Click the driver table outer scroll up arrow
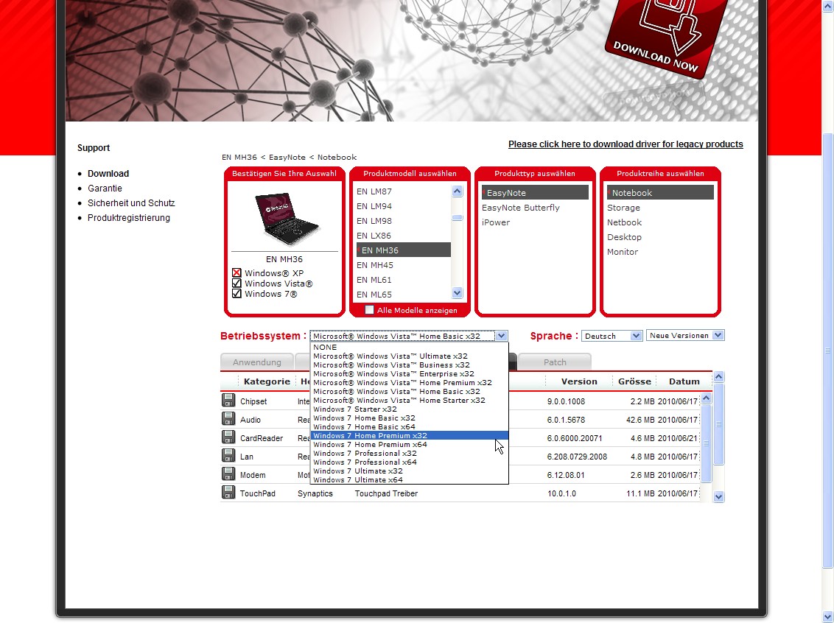This screenshot has width=834, height=623. 718,377
